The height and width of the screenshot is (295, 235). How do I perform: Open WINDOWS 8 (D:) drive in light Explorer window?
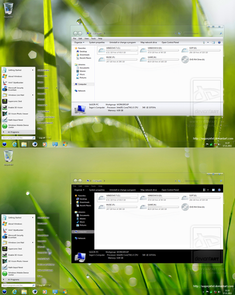159,50
